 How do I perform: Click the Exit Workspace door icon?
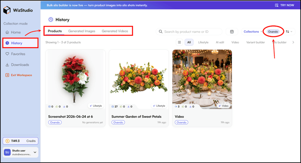pyautogui.click(x=7, y=75)
